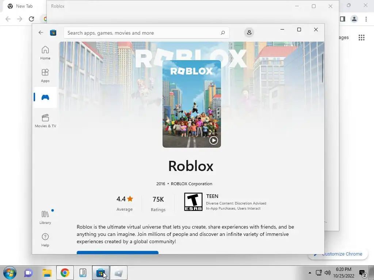Open the Windows Start button
Viewport: 374px width, 280px height.
(x=10, y=273)
